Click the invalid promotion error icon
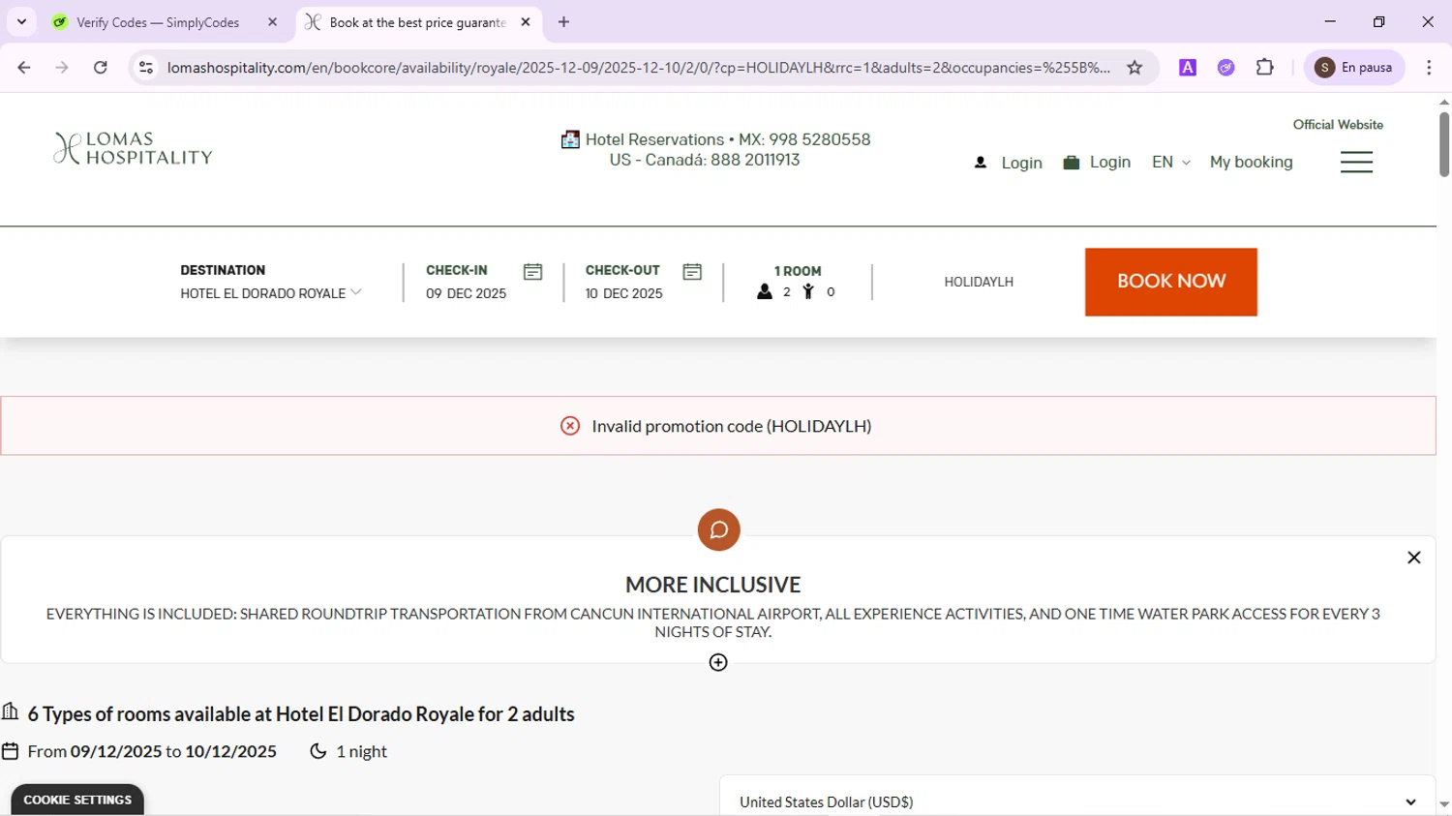Screen dimensions: 1452x816 (x=570, y=426)
